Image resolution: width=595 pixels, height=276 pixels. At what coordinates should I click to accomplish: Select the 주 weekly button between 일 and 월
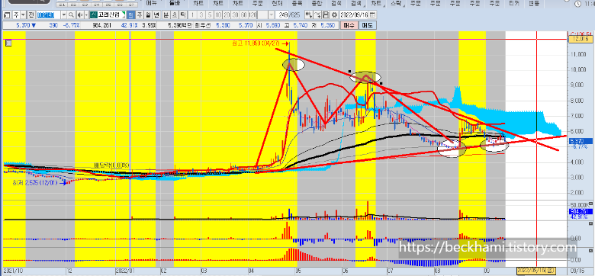click(140, 15)
